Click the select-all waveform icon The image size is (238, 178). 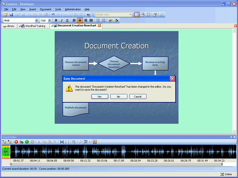(x=62, y=142)
